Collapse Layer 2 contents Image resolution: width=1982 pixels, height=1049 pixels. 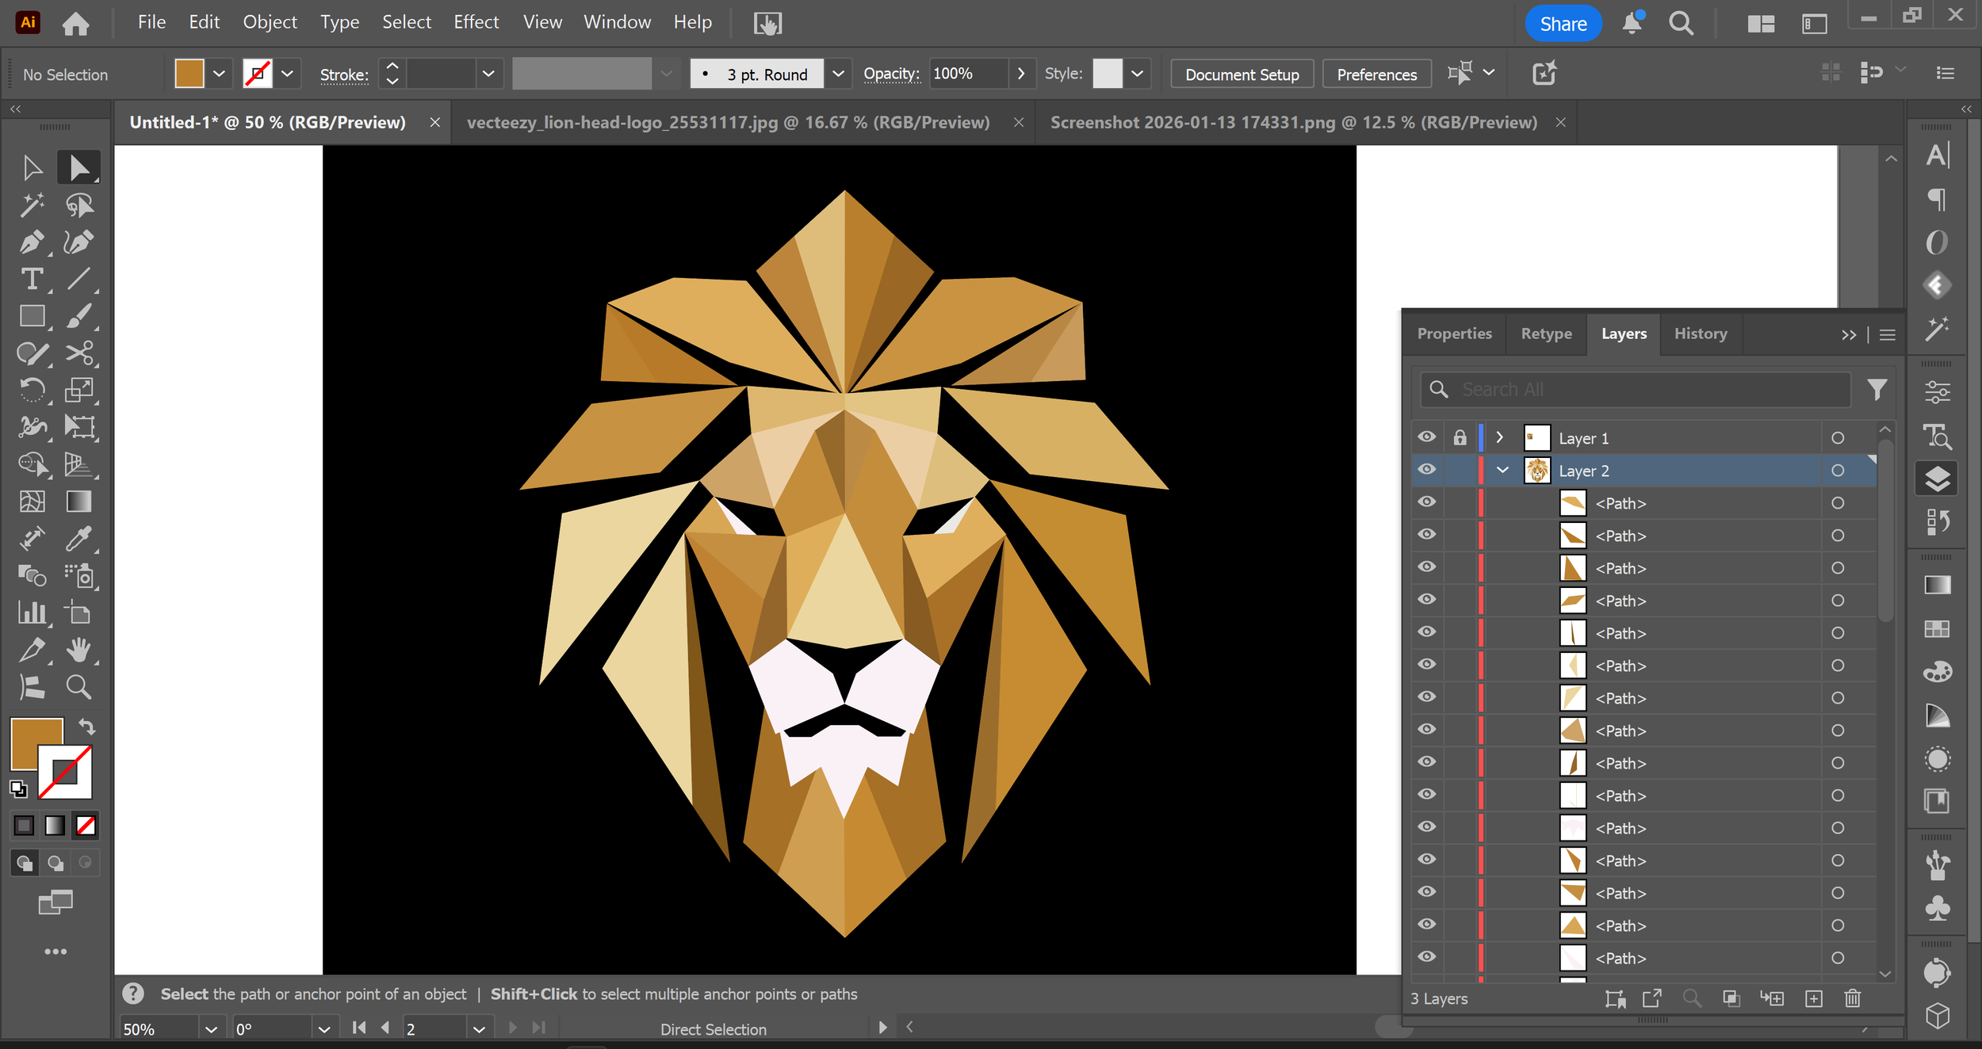[x=1502, y=470]
